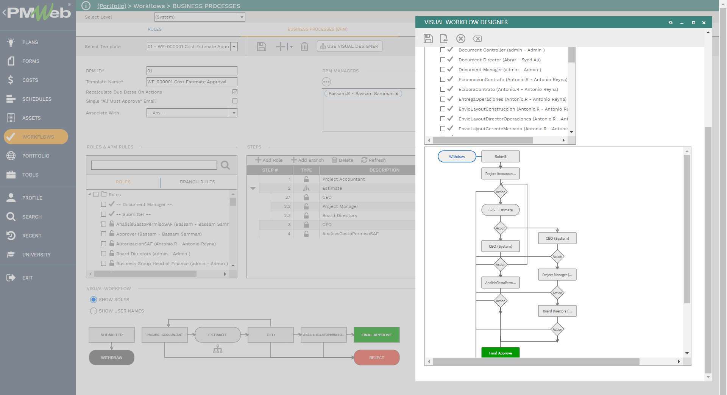Switch to the BRANCH RULES tab
Viewport: 727px width, 395px height.
coord(197,182)
